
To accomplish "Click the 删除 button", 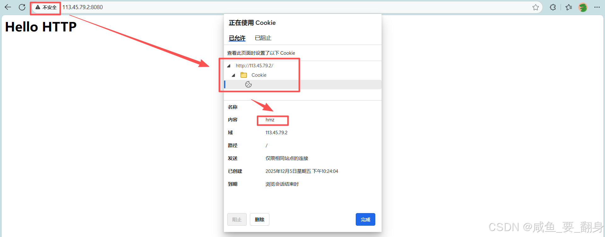I will click(260, 219).
